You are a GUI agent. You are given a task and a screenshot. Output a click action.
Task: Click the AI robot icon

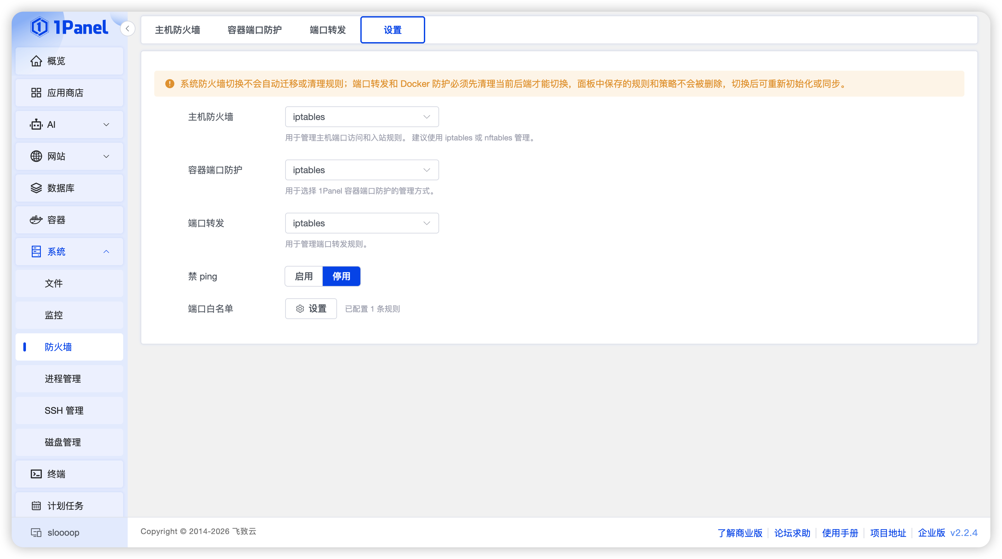tap(36, 125)
